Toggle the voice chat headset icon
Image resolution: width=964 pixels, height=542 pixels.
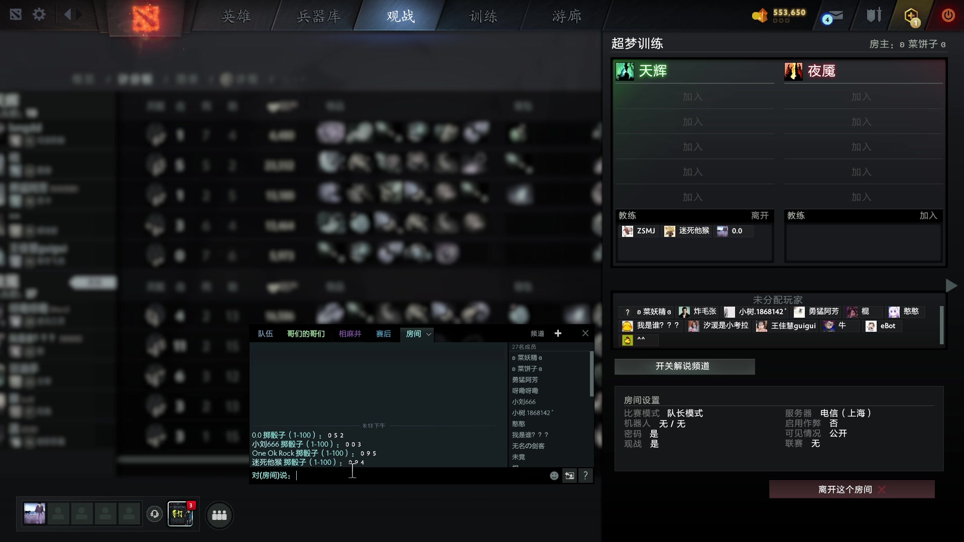click(x=154, y=514)
